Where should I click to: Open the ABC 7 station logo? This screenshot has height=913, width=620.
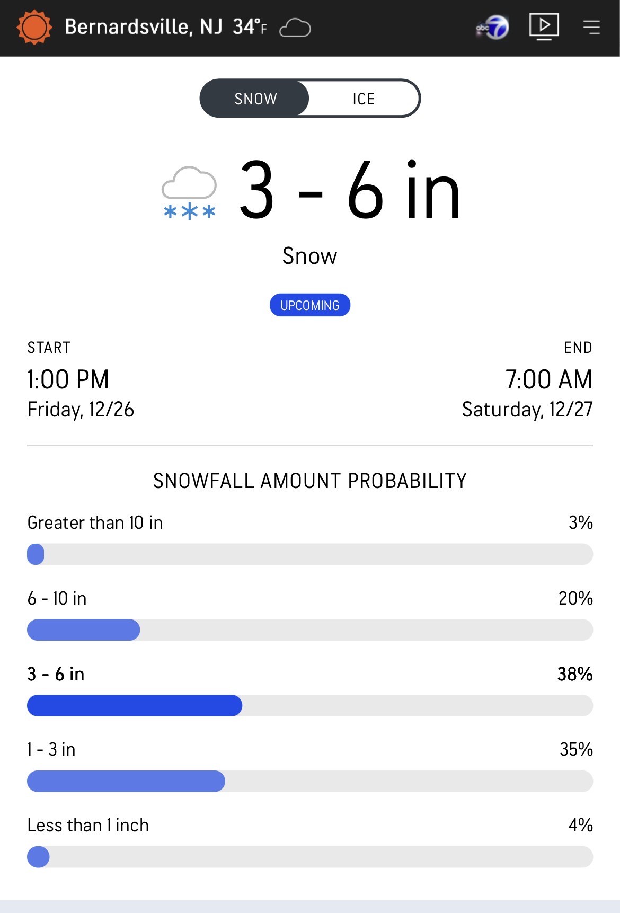(x=493, y=27)
